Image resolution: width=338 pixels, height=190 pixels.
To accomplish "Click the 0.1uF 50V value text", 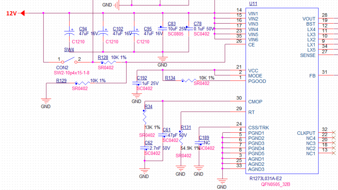I will [204, 29].
